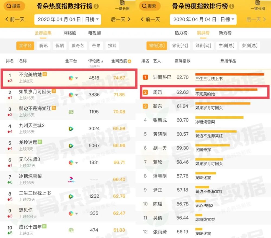Viewport: 271px width, 238px height.
Task: Click heat value 74.67 for 不完美的她
Action: [119, 78]
